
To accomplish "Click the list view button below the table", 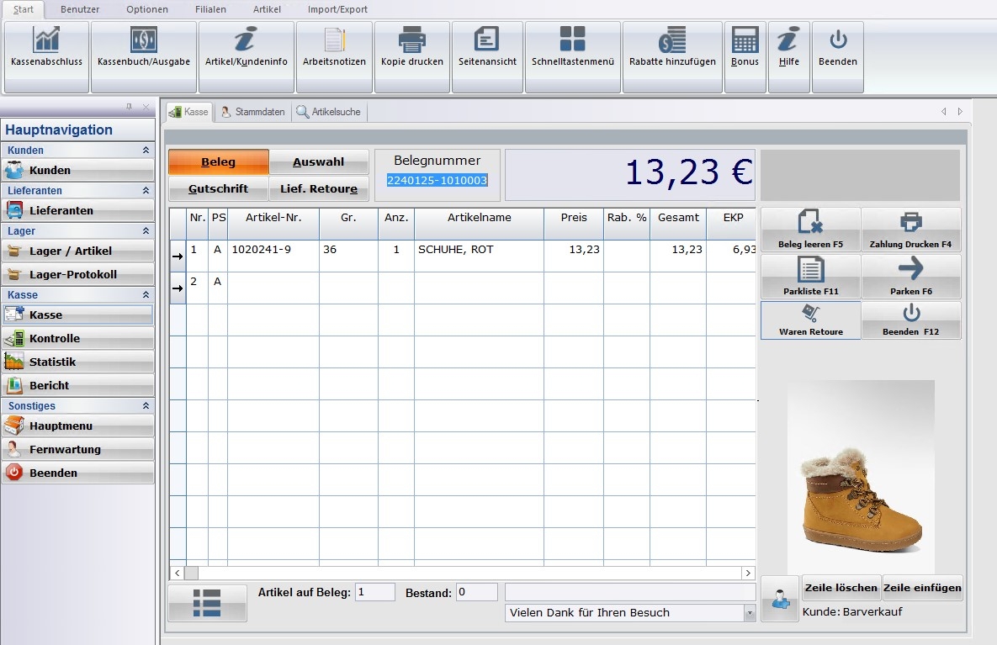I will click(x=207, y=603).
